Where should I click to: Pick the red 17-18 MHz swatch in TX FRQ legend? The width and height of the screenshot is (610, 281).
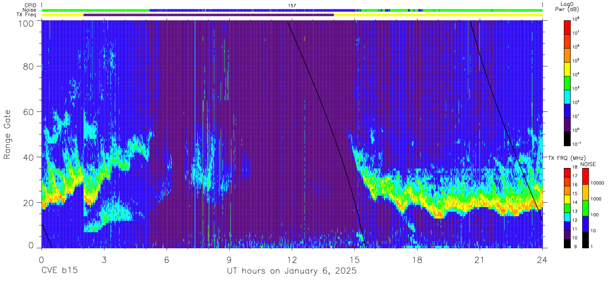[x=568, y=173]
